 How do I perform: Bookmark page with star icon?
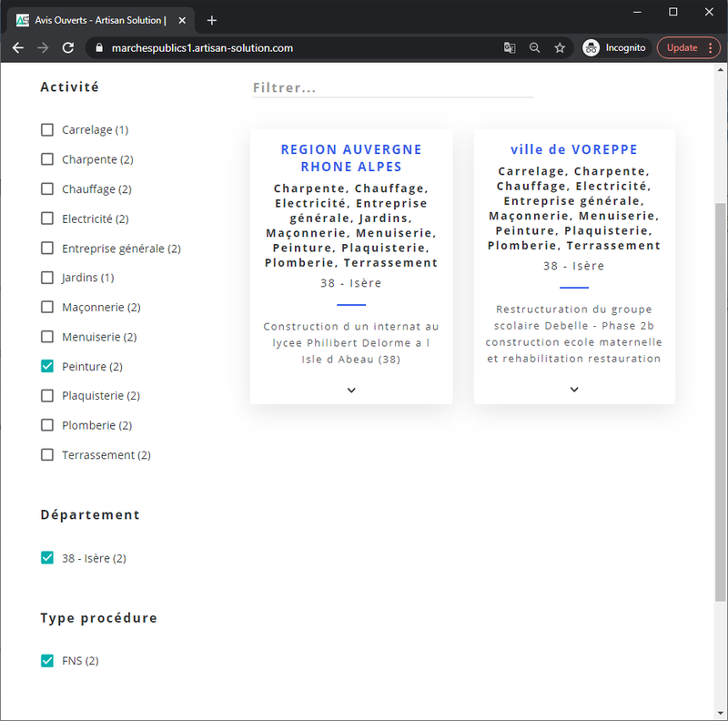pos(560,48)
